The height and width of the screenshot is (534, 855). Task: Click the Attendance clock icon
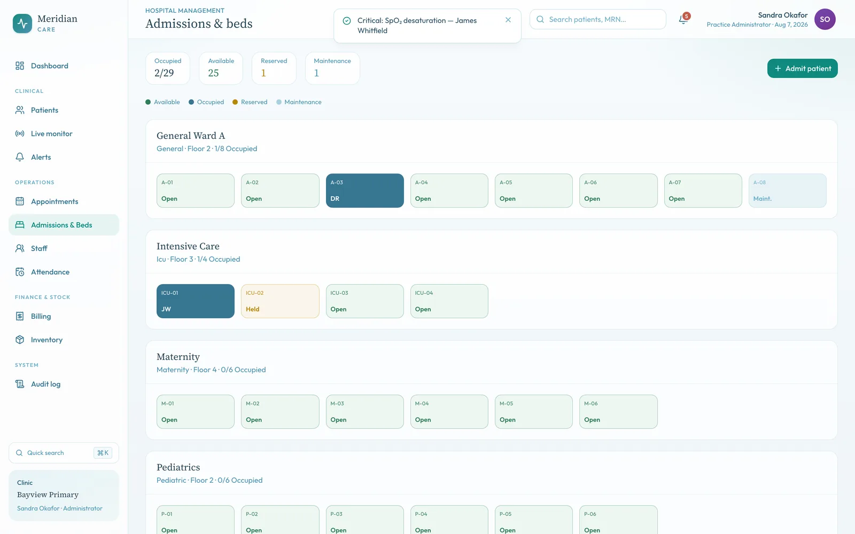click(x=20, y=272)
